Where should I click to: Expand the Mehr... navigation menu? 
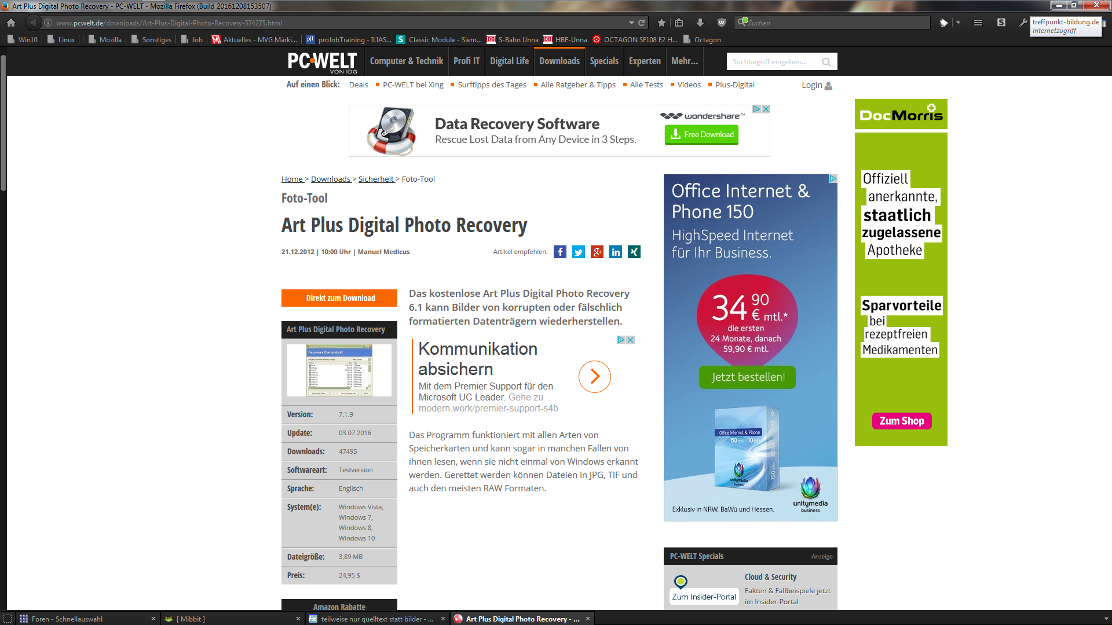[684, 61]
